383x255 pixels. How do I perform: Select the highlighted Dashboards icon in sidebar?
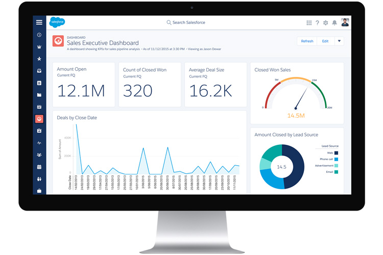[39, 119]
